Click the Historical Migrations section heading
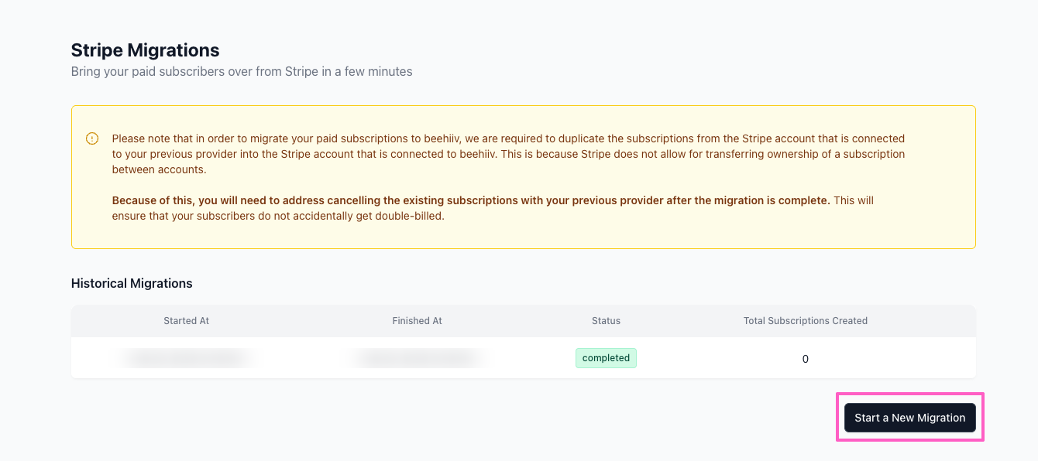The height and width of the screenshot is (461, 1038). coord(132,283)
